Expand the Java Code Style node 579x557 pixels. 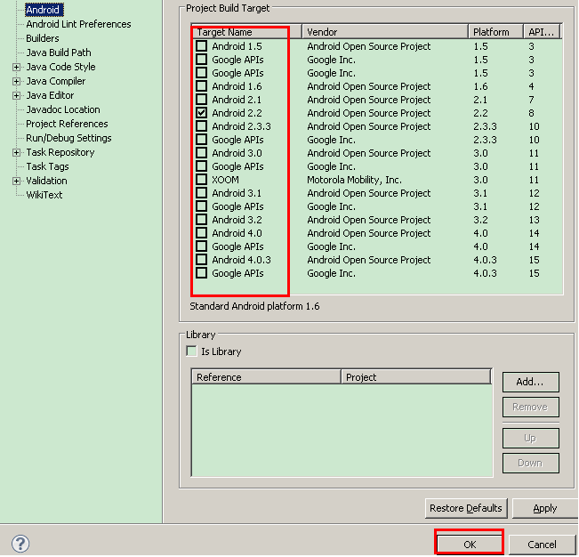(16, 67)
